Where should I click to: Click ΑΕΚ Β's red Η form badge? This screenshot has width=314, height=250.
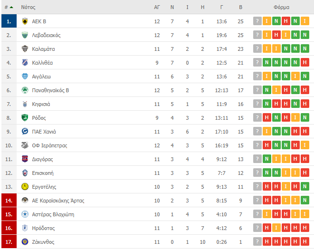[x=286, y=21]
